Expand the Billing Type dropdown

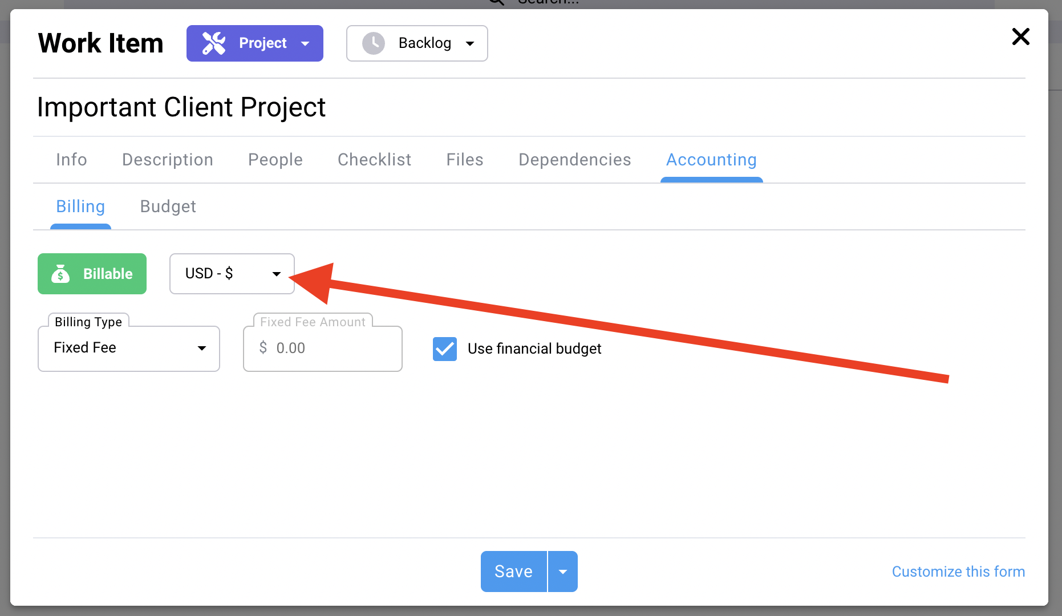[129, 348]
